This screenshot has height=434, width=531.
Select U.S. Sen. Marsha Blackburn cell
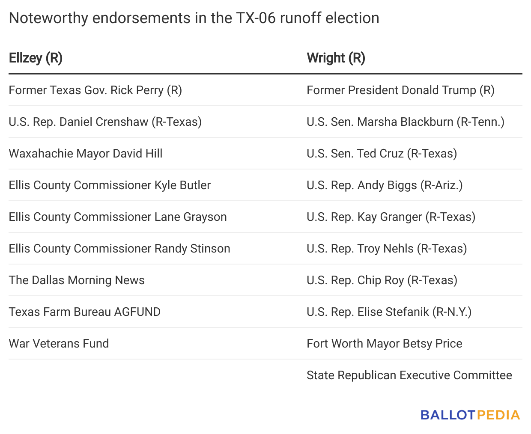click(x=405, y=122)
